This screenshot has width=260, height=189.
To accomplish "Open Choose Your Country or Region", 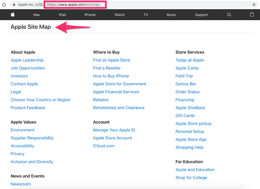I will 41,100.
